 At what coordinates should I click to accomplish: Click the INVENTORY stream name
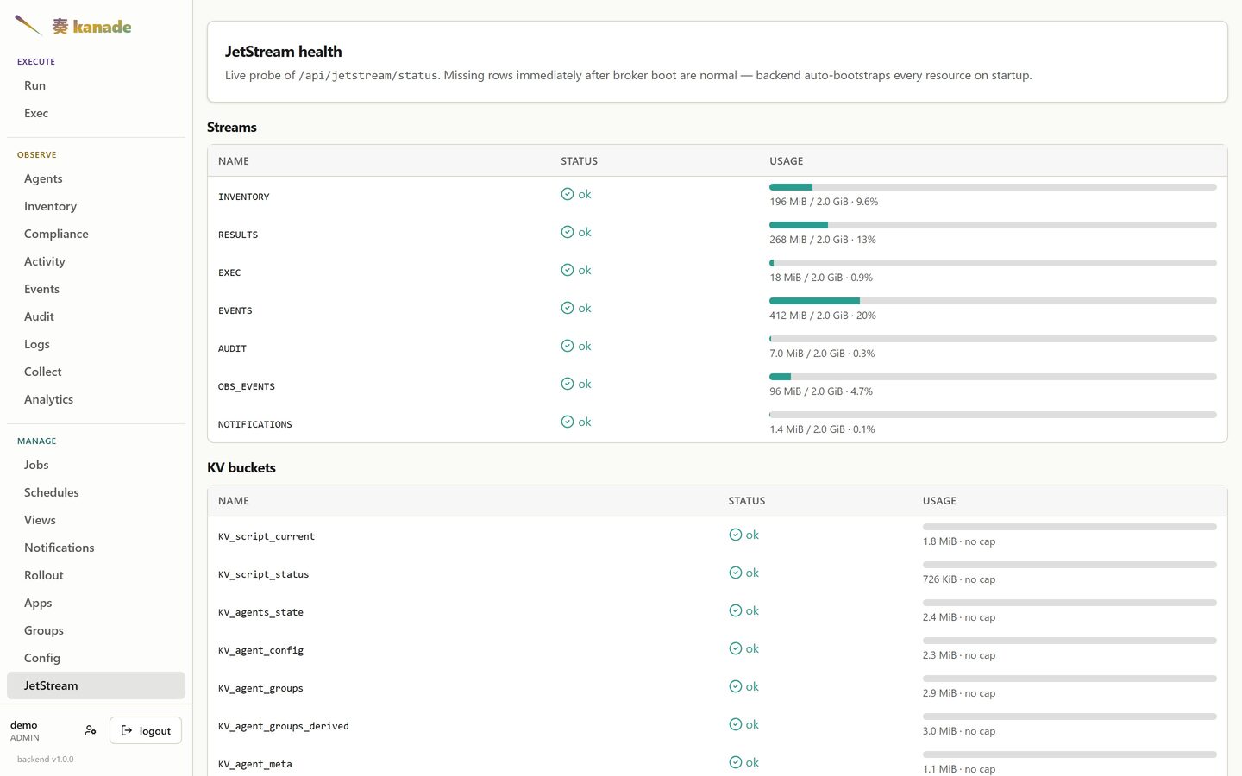pos(244,197)
